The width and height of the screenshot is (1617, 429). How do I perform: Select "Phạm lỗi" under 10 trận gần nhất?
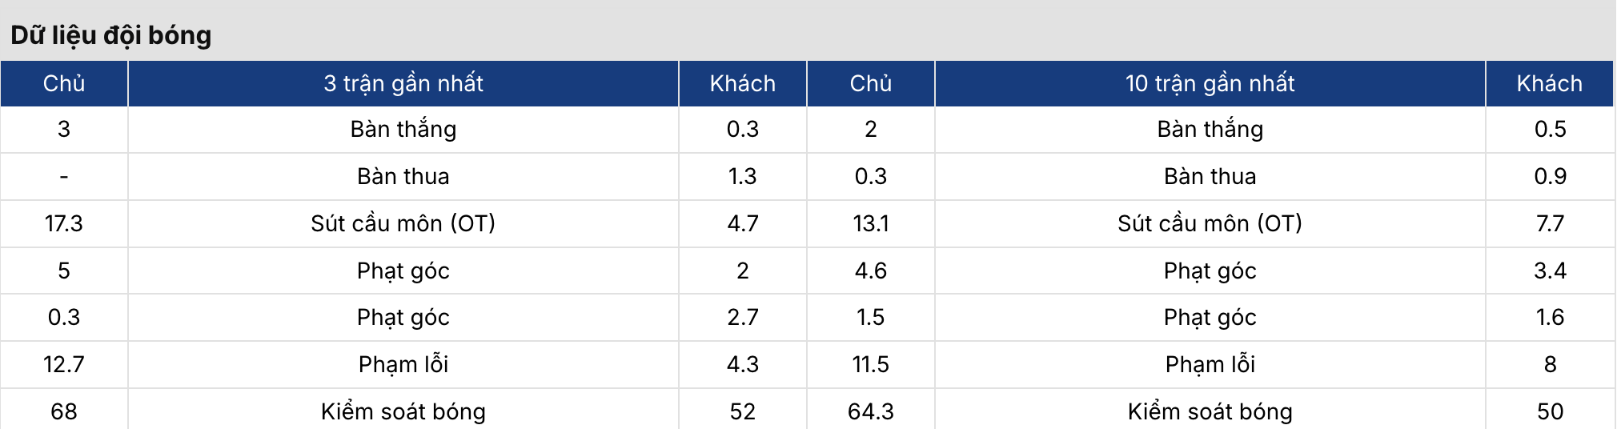click(1210, 364)
